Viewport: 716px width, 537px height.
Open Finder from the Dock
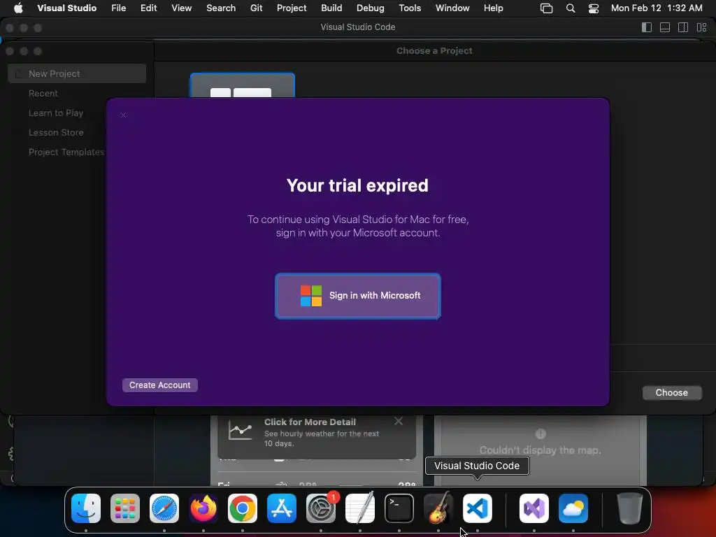86,508
